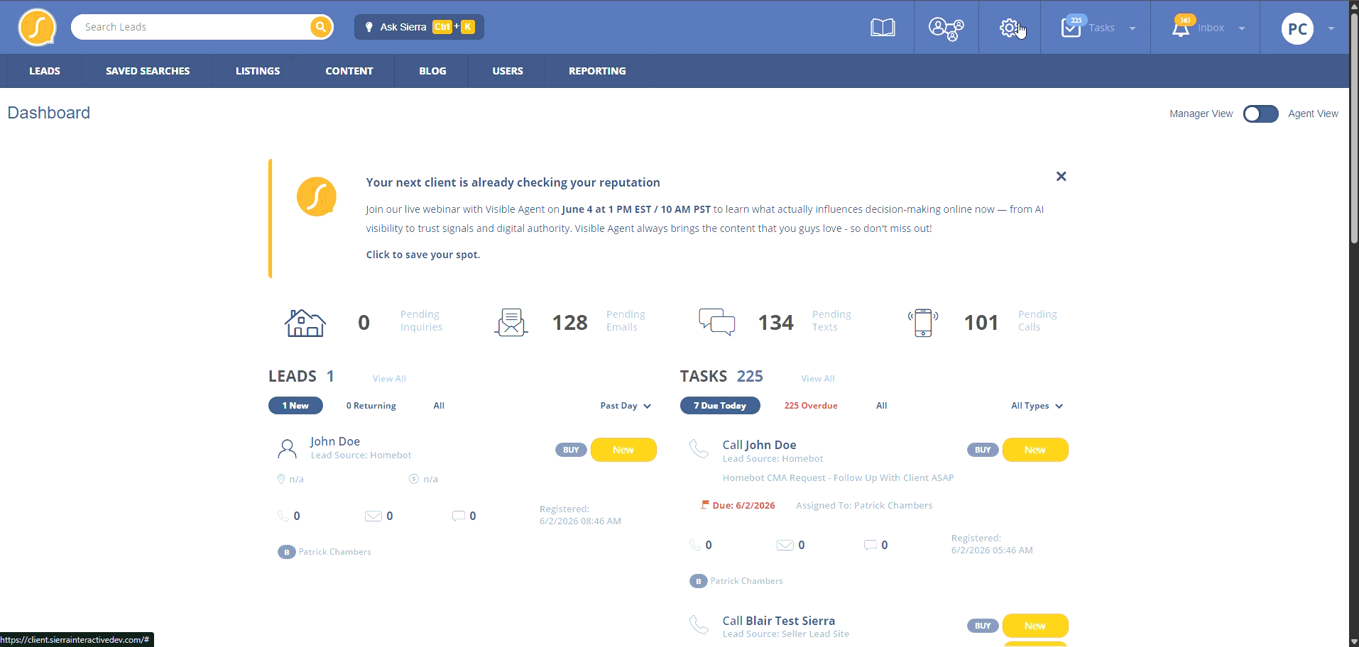The width and height of the screenshot is (1359, 647).
Task: Click View All next to TASKS
Action: (818, 379)
